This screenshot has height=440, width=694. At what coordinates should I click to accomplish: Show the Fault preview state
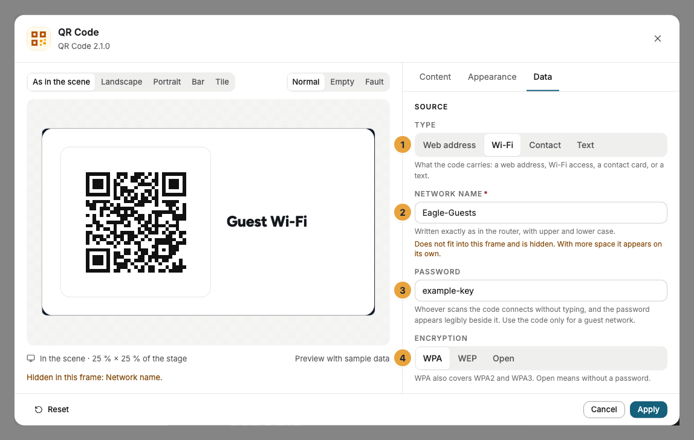(x=374, y=82)
